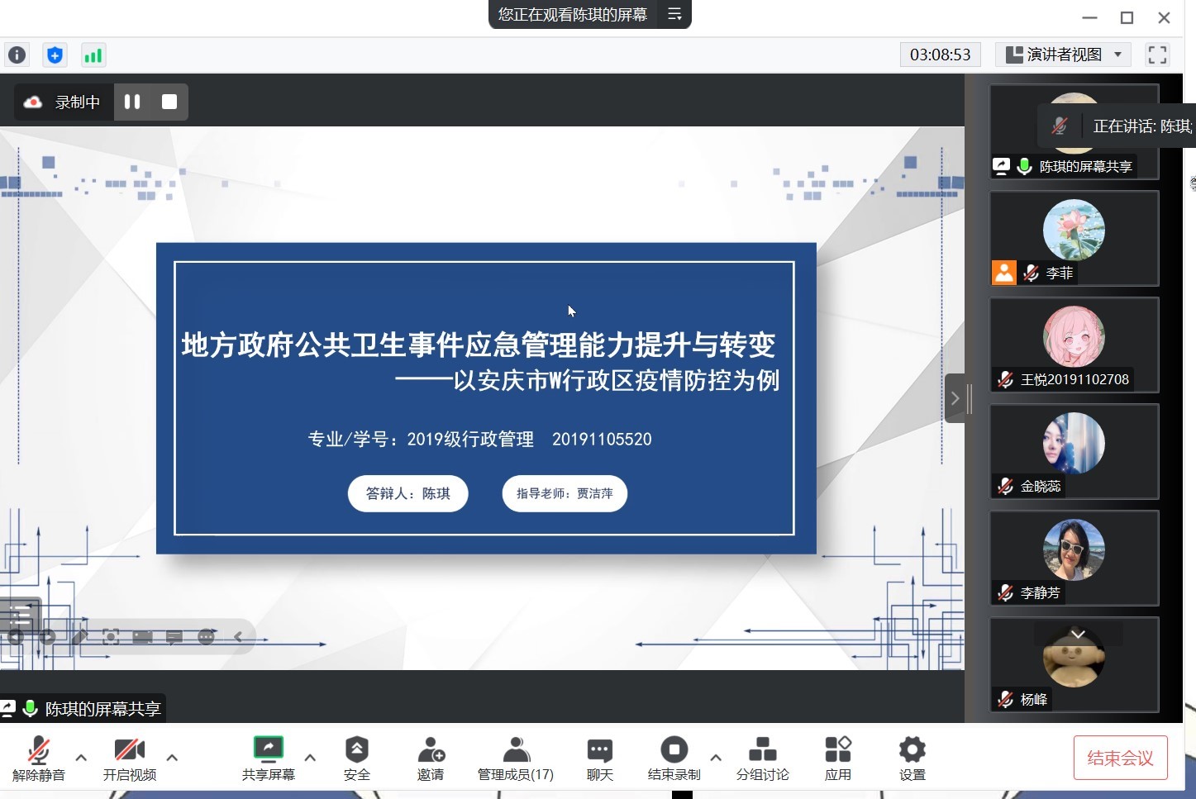Open 邀请 to invite participants
1196x799 pixels.
pos(431,759)
